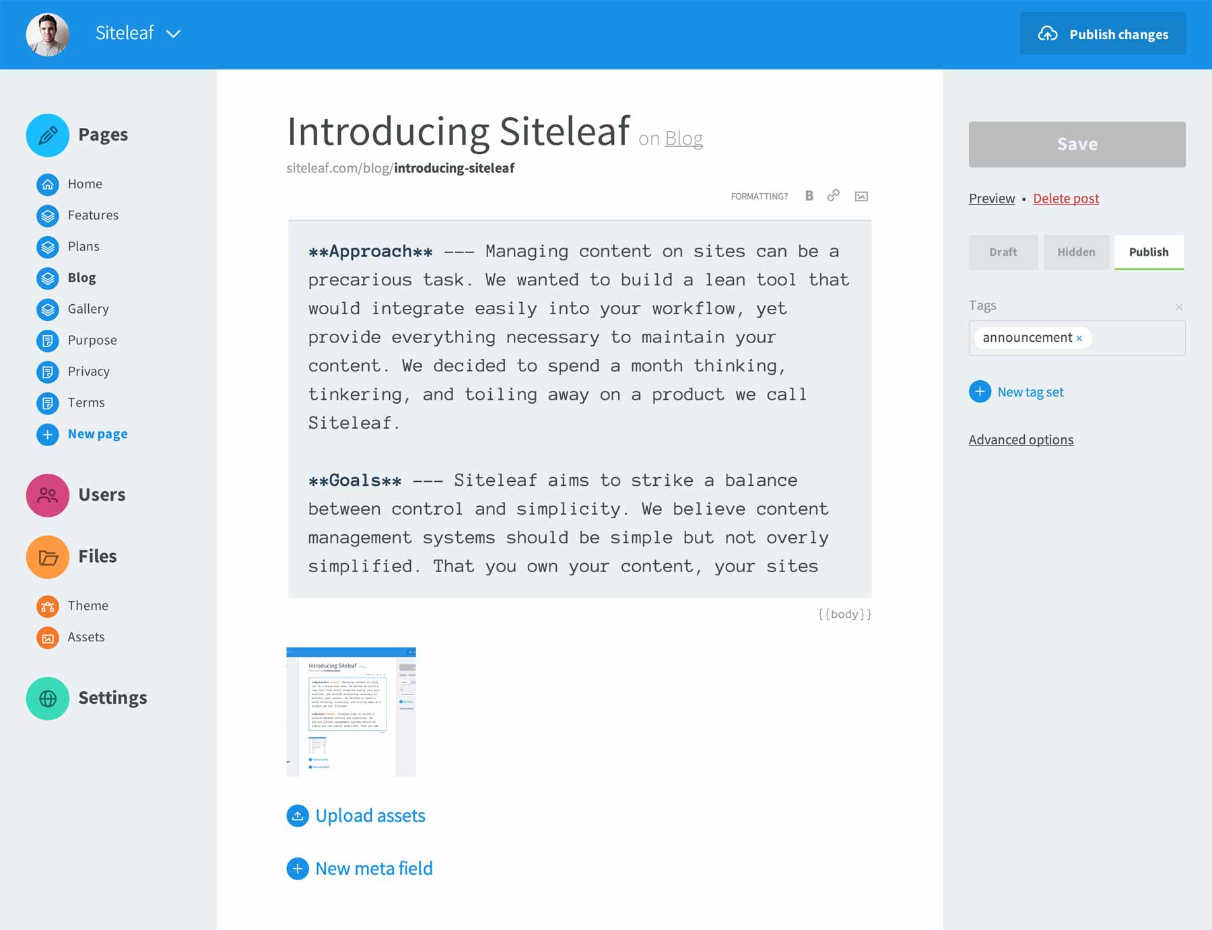
Task: Expand Advanced options
Action: click(1021, 440)
